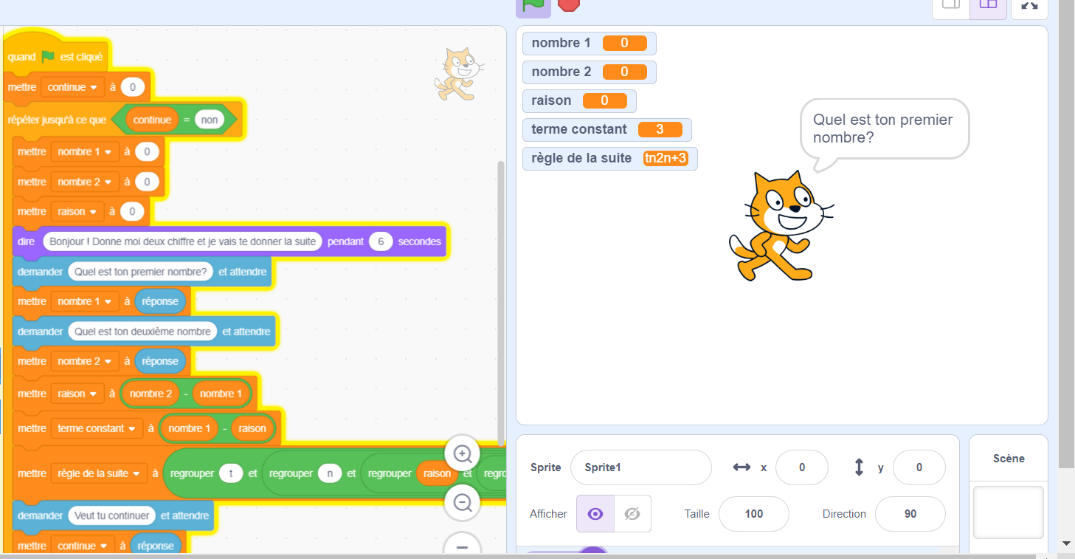Click the Scène panel label
Image resolution: width=1075 pixels, height=559 pixels.
pos(1008,459)
